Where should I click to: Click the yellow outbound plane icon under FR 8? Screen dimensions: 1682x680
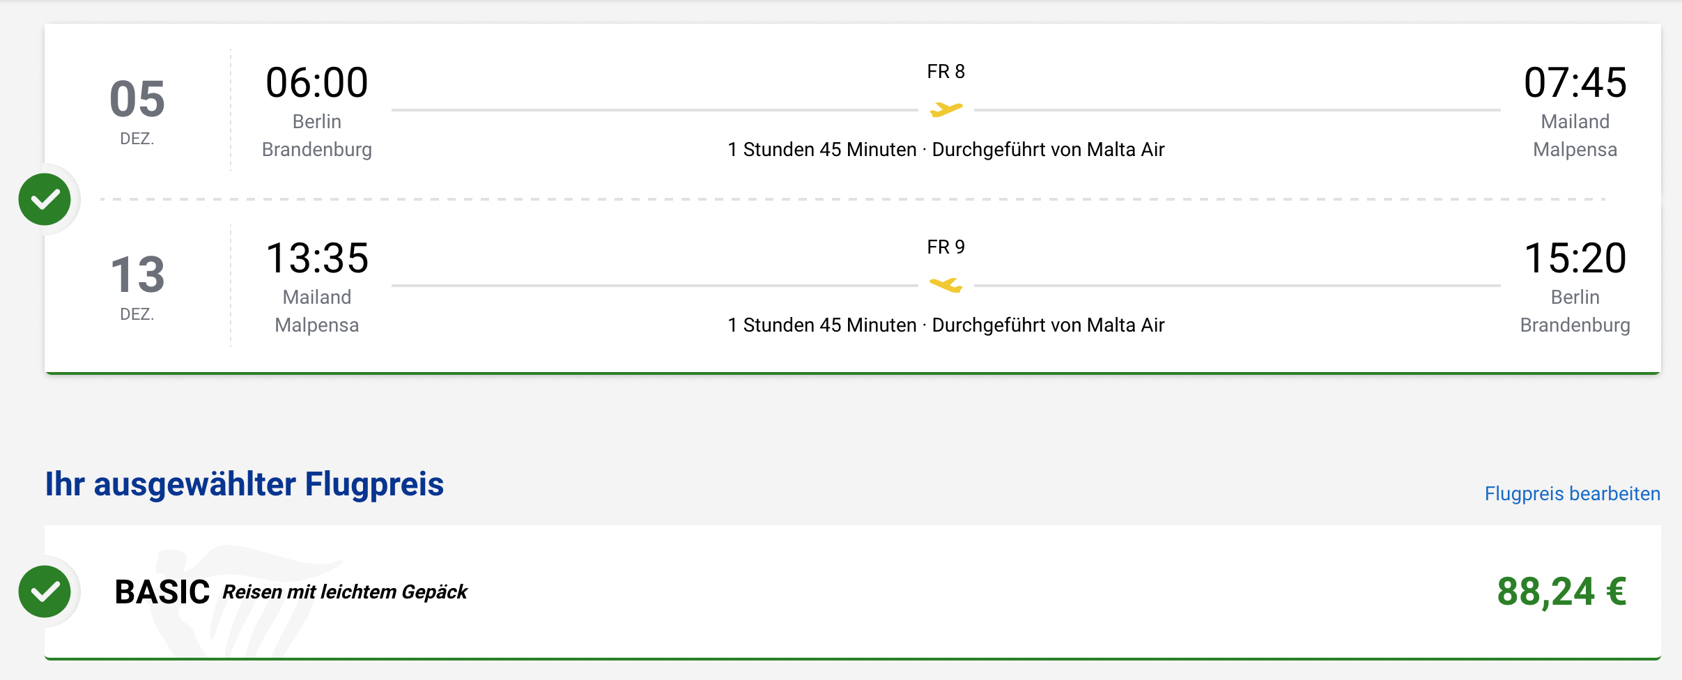coord(946,109)
